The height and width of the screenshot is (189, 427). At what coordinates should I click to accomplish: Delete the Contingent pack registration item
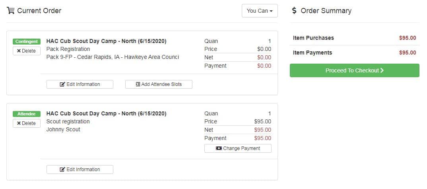tap(26, 51)
